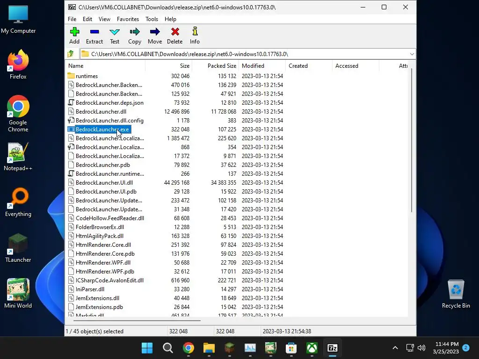Open the Edit menu
The width and height of the screenshot is (479, 359).
pyautogui.click(x=87, y=19)
